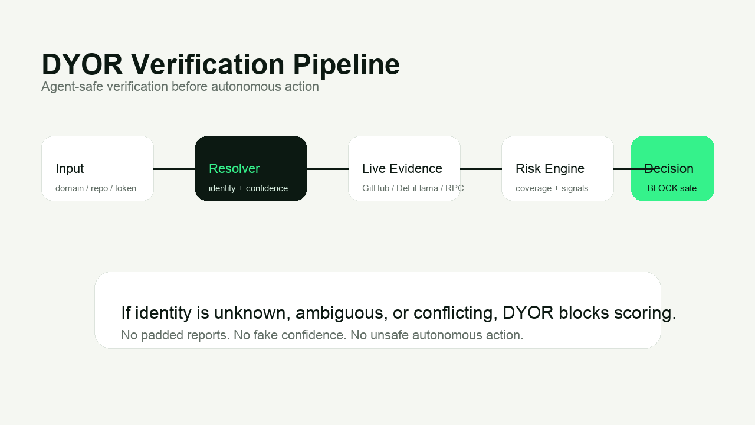Click connector between Live Evidence and Risk Engine
This screenshot has height=425, width=755.
pos(481,169)
